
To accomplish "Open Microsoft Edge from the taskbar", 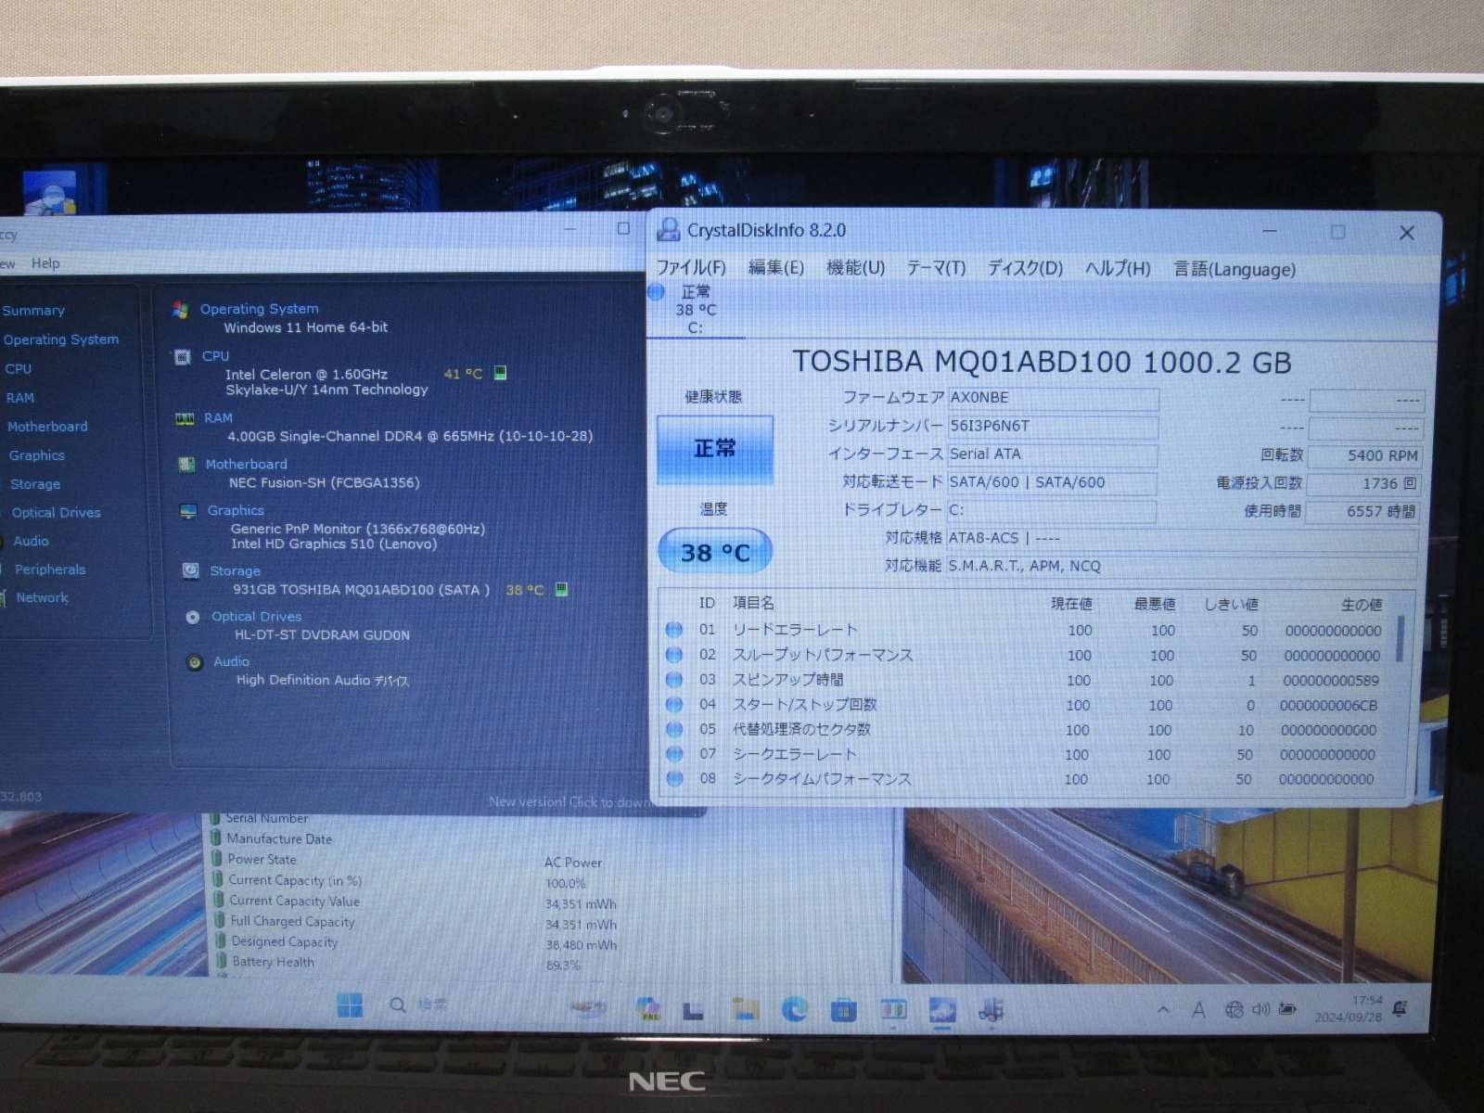I will [795, 1009].
